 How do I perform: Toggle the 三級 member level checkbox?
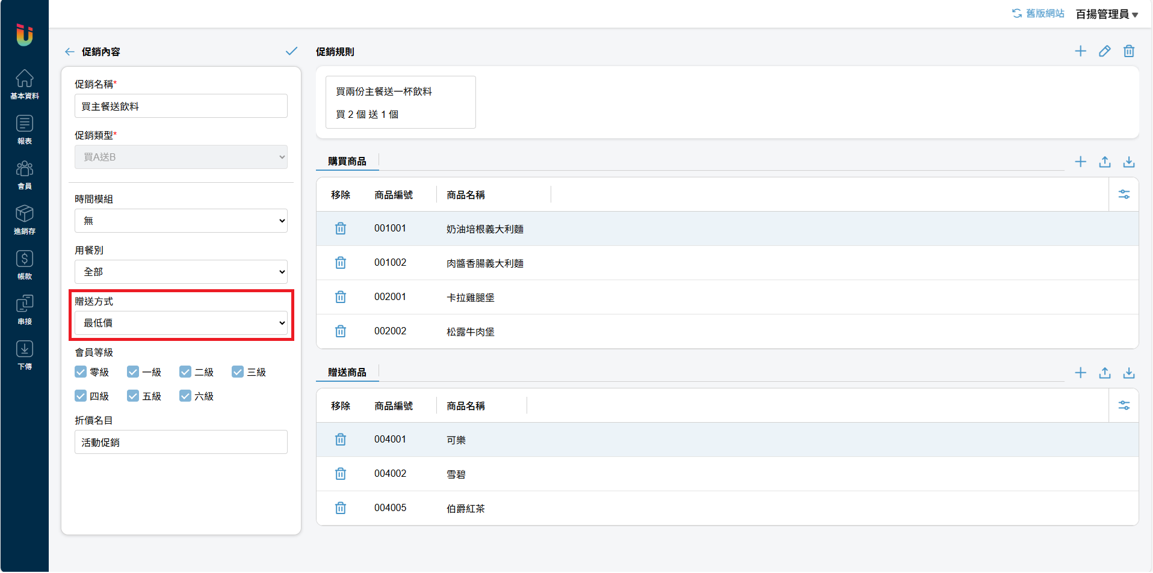pos(238,372)
